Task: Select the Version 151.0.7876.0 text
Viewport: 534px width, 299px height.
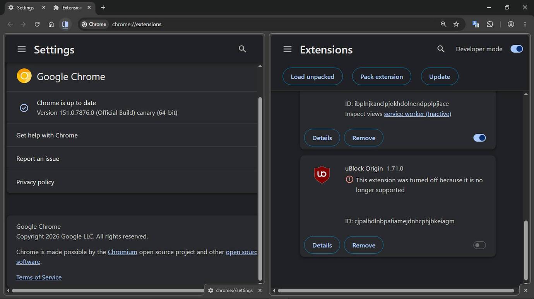Action: tap(107, 113)
